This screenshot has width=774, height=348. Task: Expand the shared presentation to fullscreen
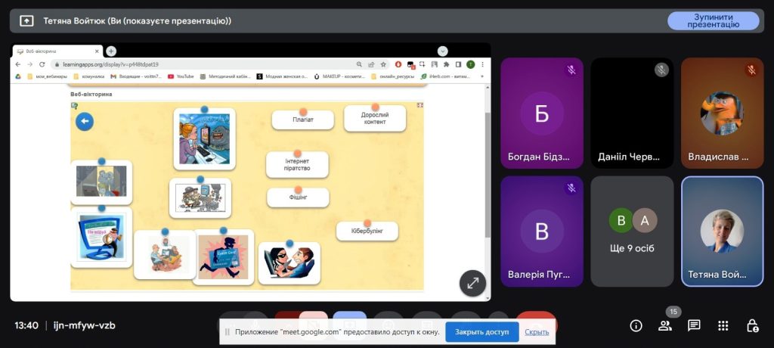tap(472, 283)
